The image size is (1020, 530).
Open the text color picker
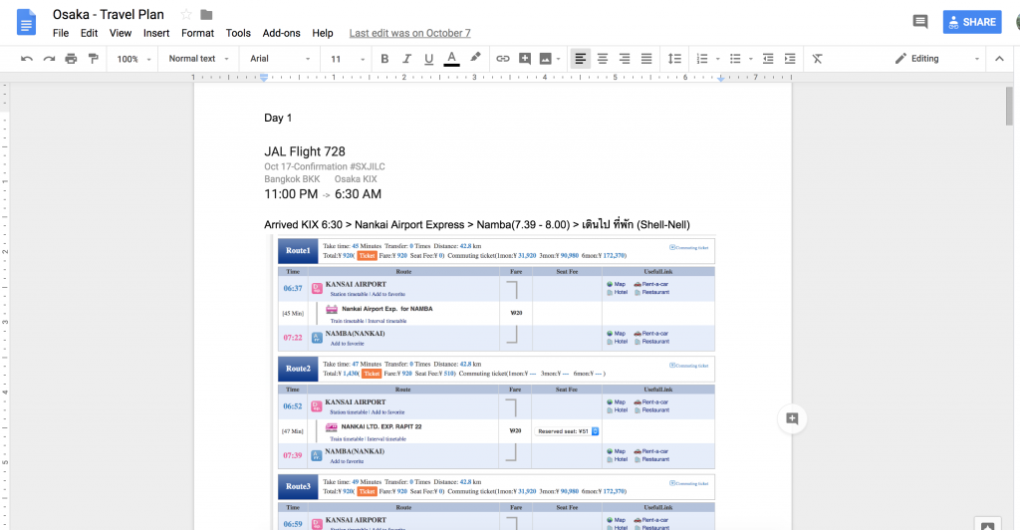(x=451, y=59)
